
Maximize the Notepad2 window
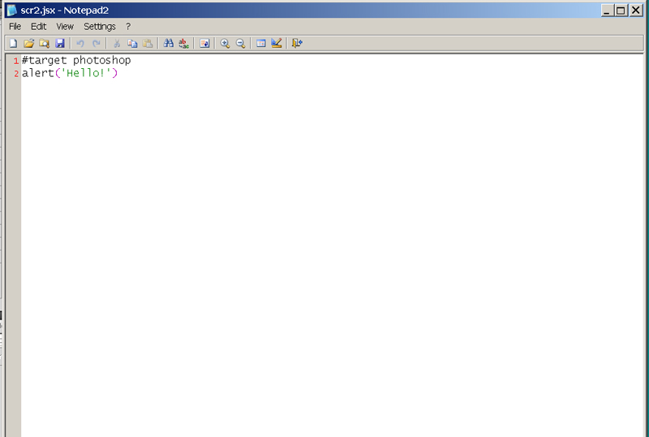pos(621,11)
